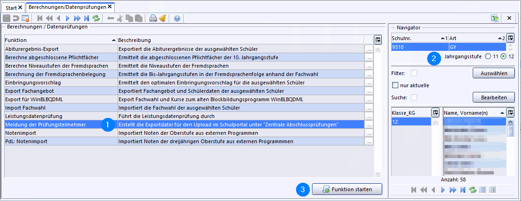The image size is (521, 201).
Task: Click scroll-up arrow of student name list
Action: 510,122
